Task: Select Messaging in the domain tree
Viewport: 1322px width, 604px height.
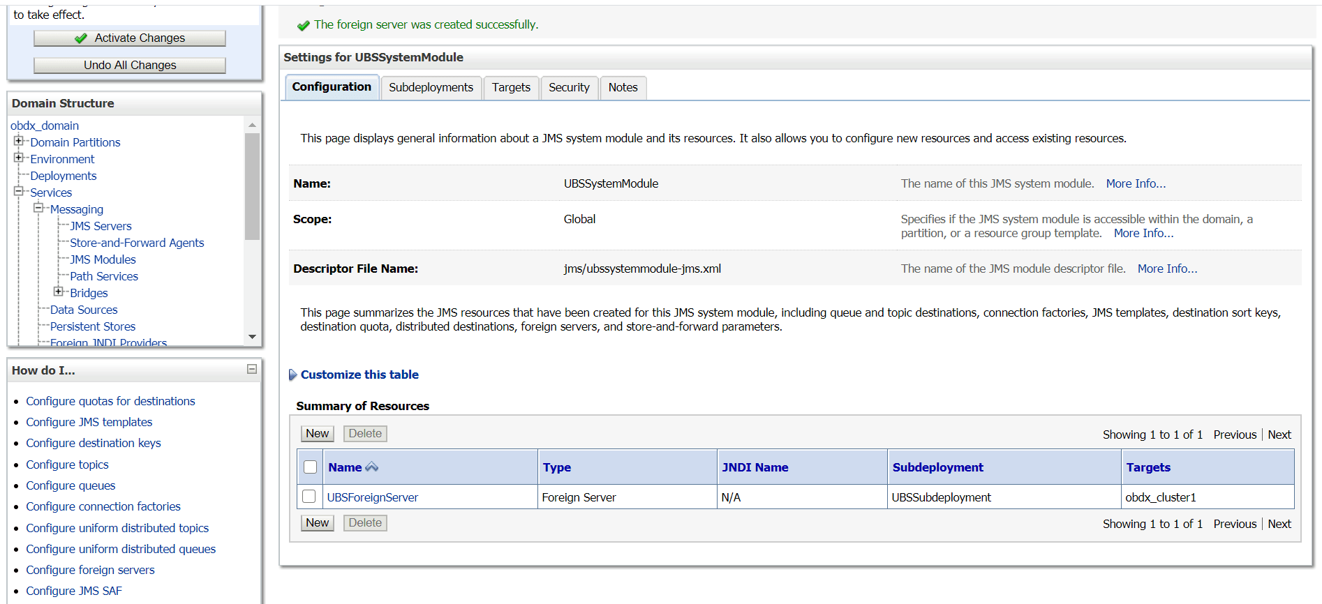Action: [77, 209]
